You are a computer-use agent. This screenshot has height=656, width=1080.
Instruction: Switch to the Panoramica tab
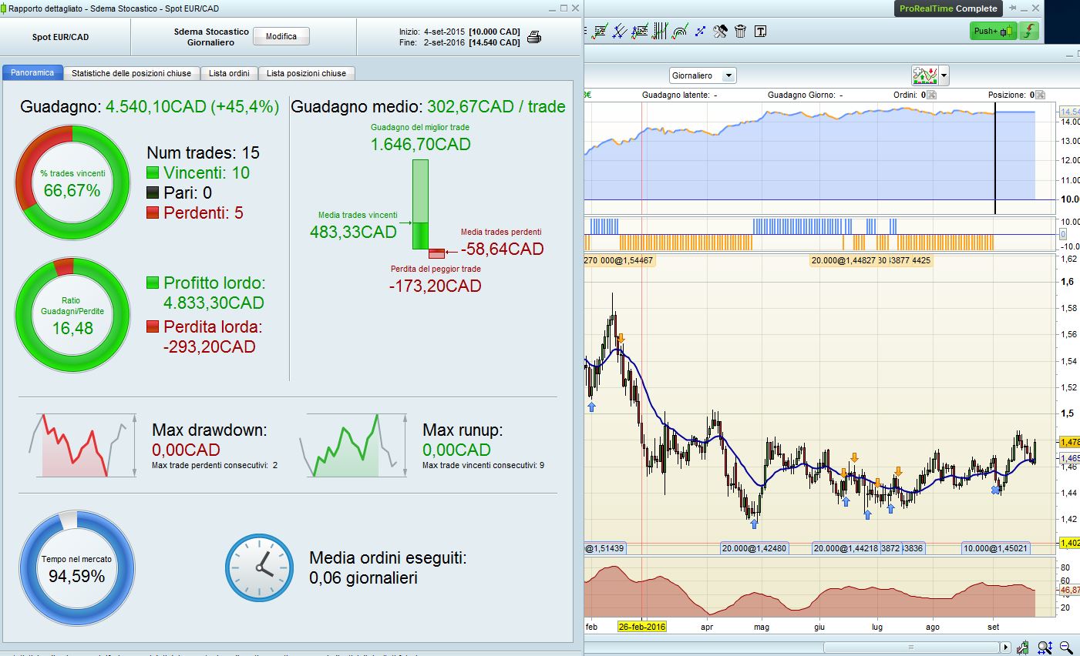32,72
